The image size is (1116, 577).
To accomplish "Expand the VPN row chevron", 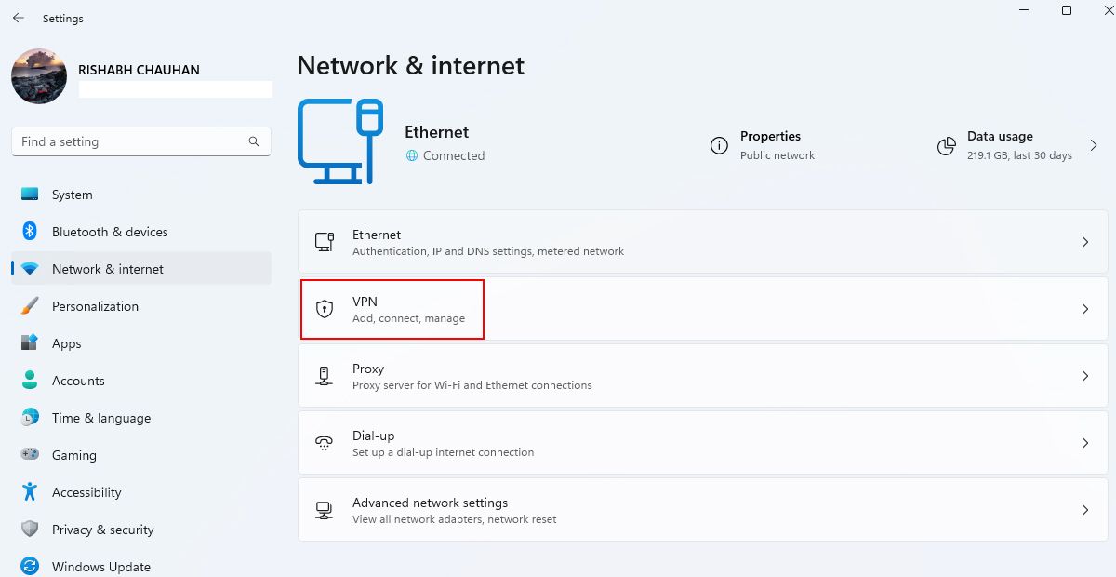I will point(1084,309).
